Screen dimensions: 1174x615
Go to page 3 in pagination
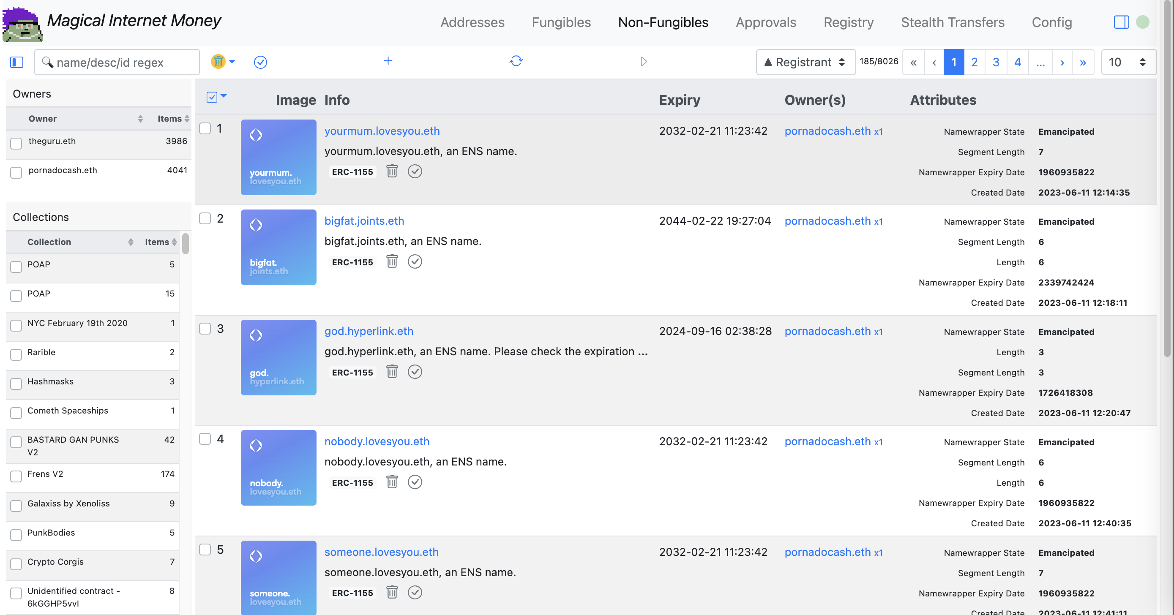coord(996,62)
